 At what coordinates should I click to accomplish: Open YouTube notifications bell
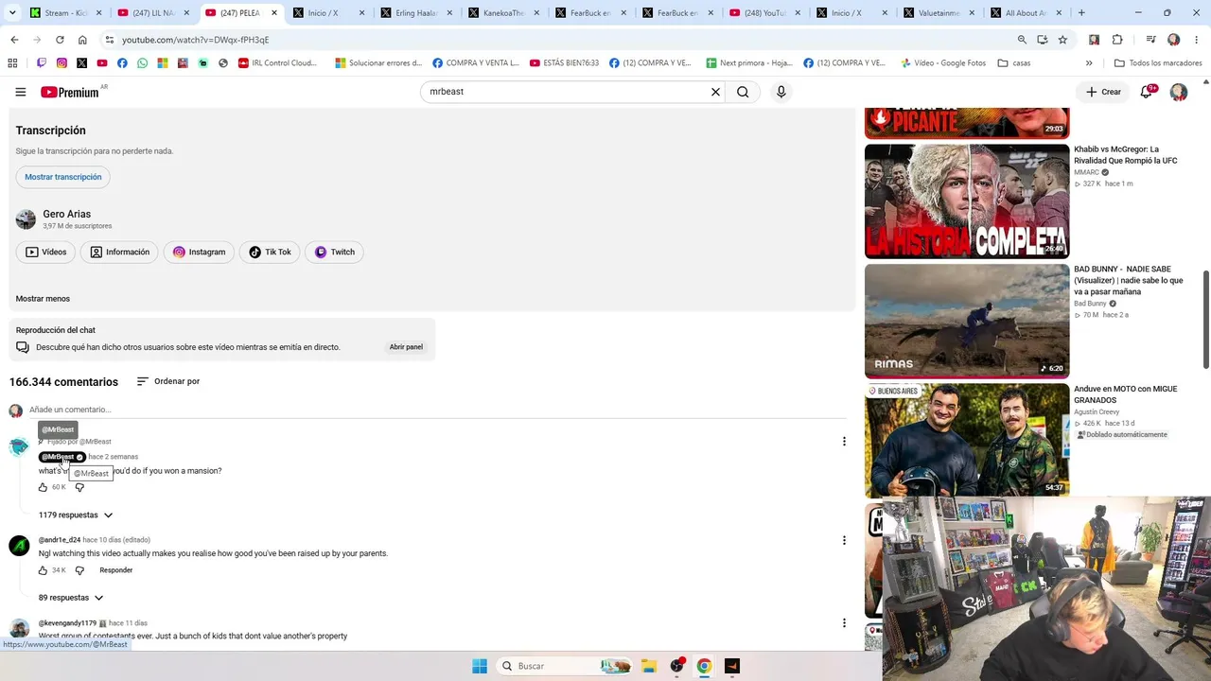1147,92
